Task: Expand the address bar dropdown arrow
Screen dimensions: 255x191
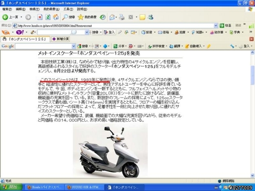Action: coord(216,25)
